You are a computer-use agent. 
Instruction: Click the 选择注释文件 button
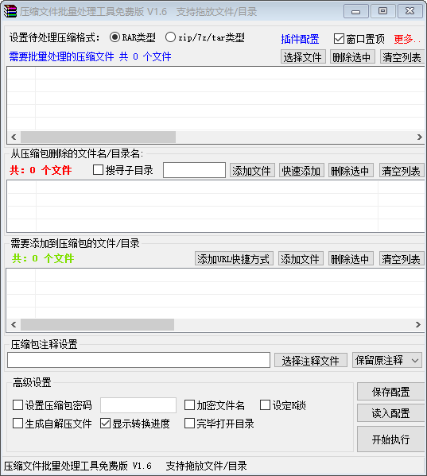311,360
